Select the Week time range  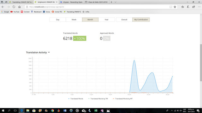[x=74, y=19]
